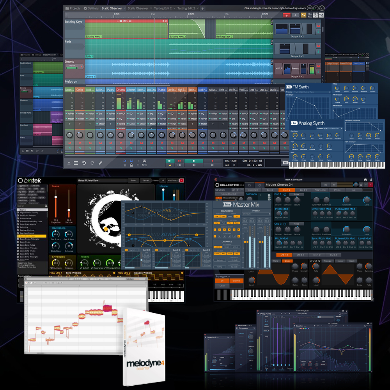Click the pan knob on the Drums mixer channel
The image size is (390, 390).
[x=121, y=135]
